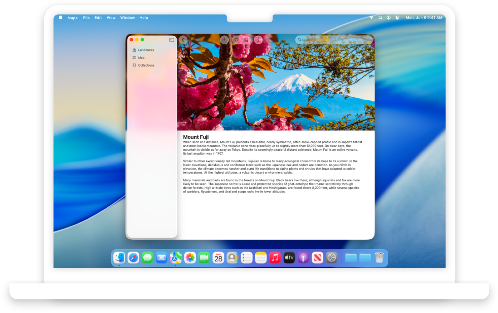Open Finder from the Dock
Image resolution: width=498 pixels, height=313 pixels.
click(x=119, y=258)
